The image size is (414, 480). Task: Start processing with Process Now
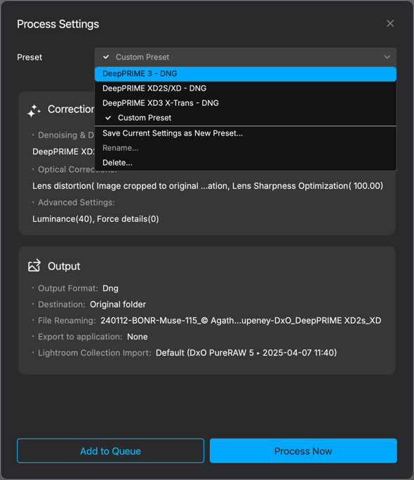click(303, 451)
